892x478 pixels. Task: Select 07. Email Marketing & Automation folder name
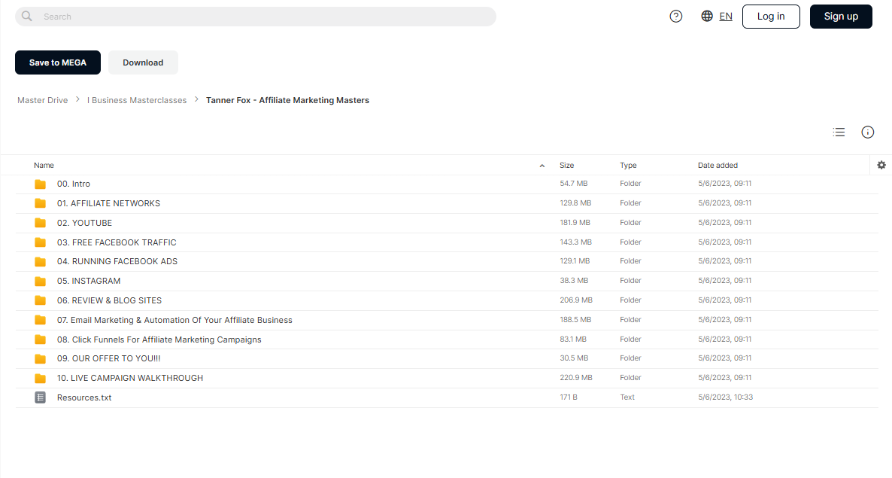click(x=174, y=320)
